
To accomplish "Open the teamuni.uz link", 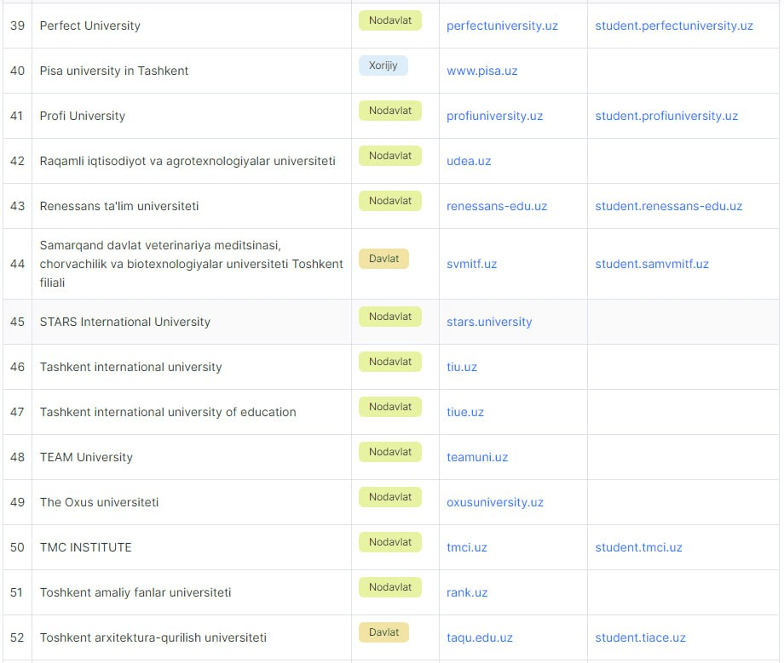I will pyautogui.click(x=477, y=457).
